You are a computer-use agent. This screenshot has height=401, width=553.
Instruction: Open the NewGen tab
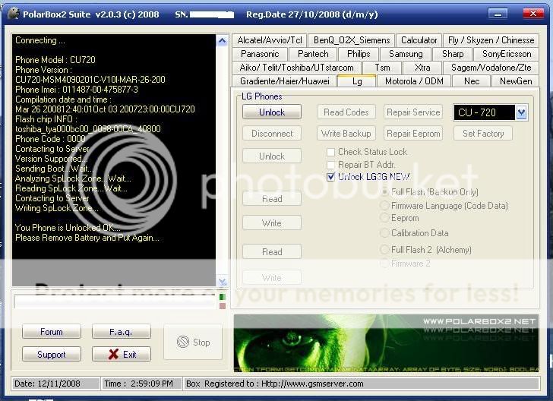(515, 81)
